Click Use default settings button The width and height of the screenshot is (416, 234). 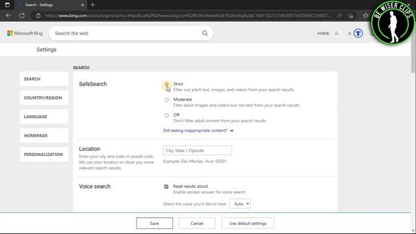[248, 224]
